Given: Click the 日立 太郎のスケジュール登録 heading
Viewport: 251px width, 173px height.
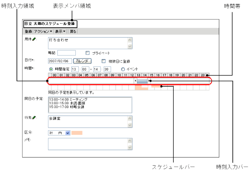Looking at the screenshot, I should pyautogui.click(x=50, y=24).
